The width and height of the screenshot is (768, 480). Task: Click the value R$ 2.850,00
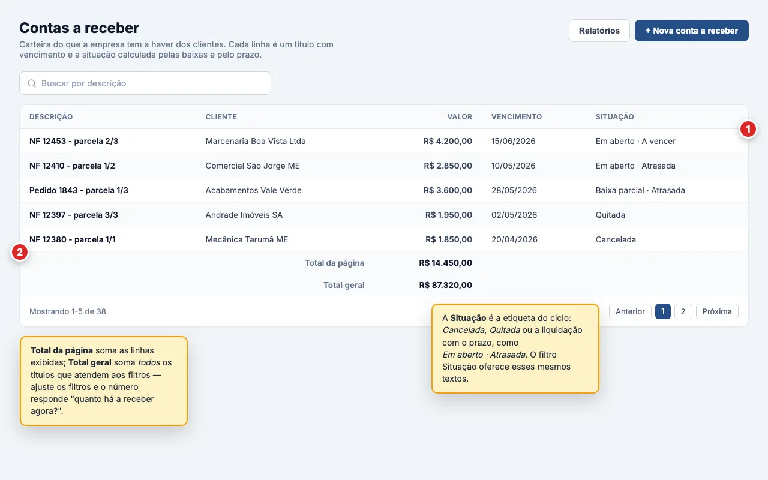tap(448, 166)
